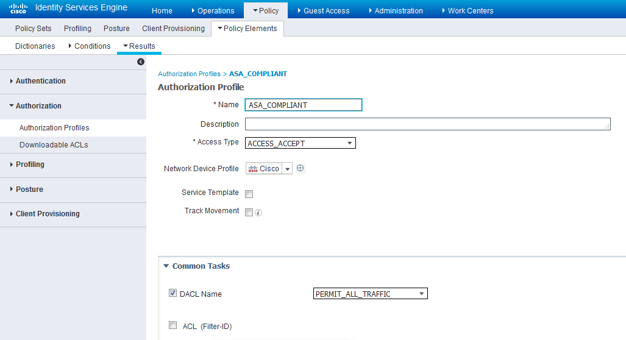Image resolution: width=626 pixels, height=340 pixels.
Task: Enable the Track Movement checkbox
Action: (x=249, y=212)
